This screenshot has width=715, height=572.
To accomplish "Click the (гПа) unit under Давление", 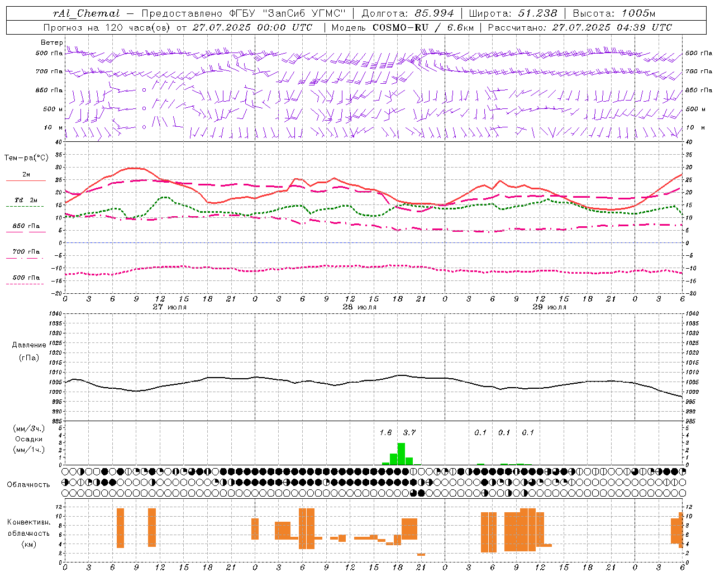I will [29, 358].
